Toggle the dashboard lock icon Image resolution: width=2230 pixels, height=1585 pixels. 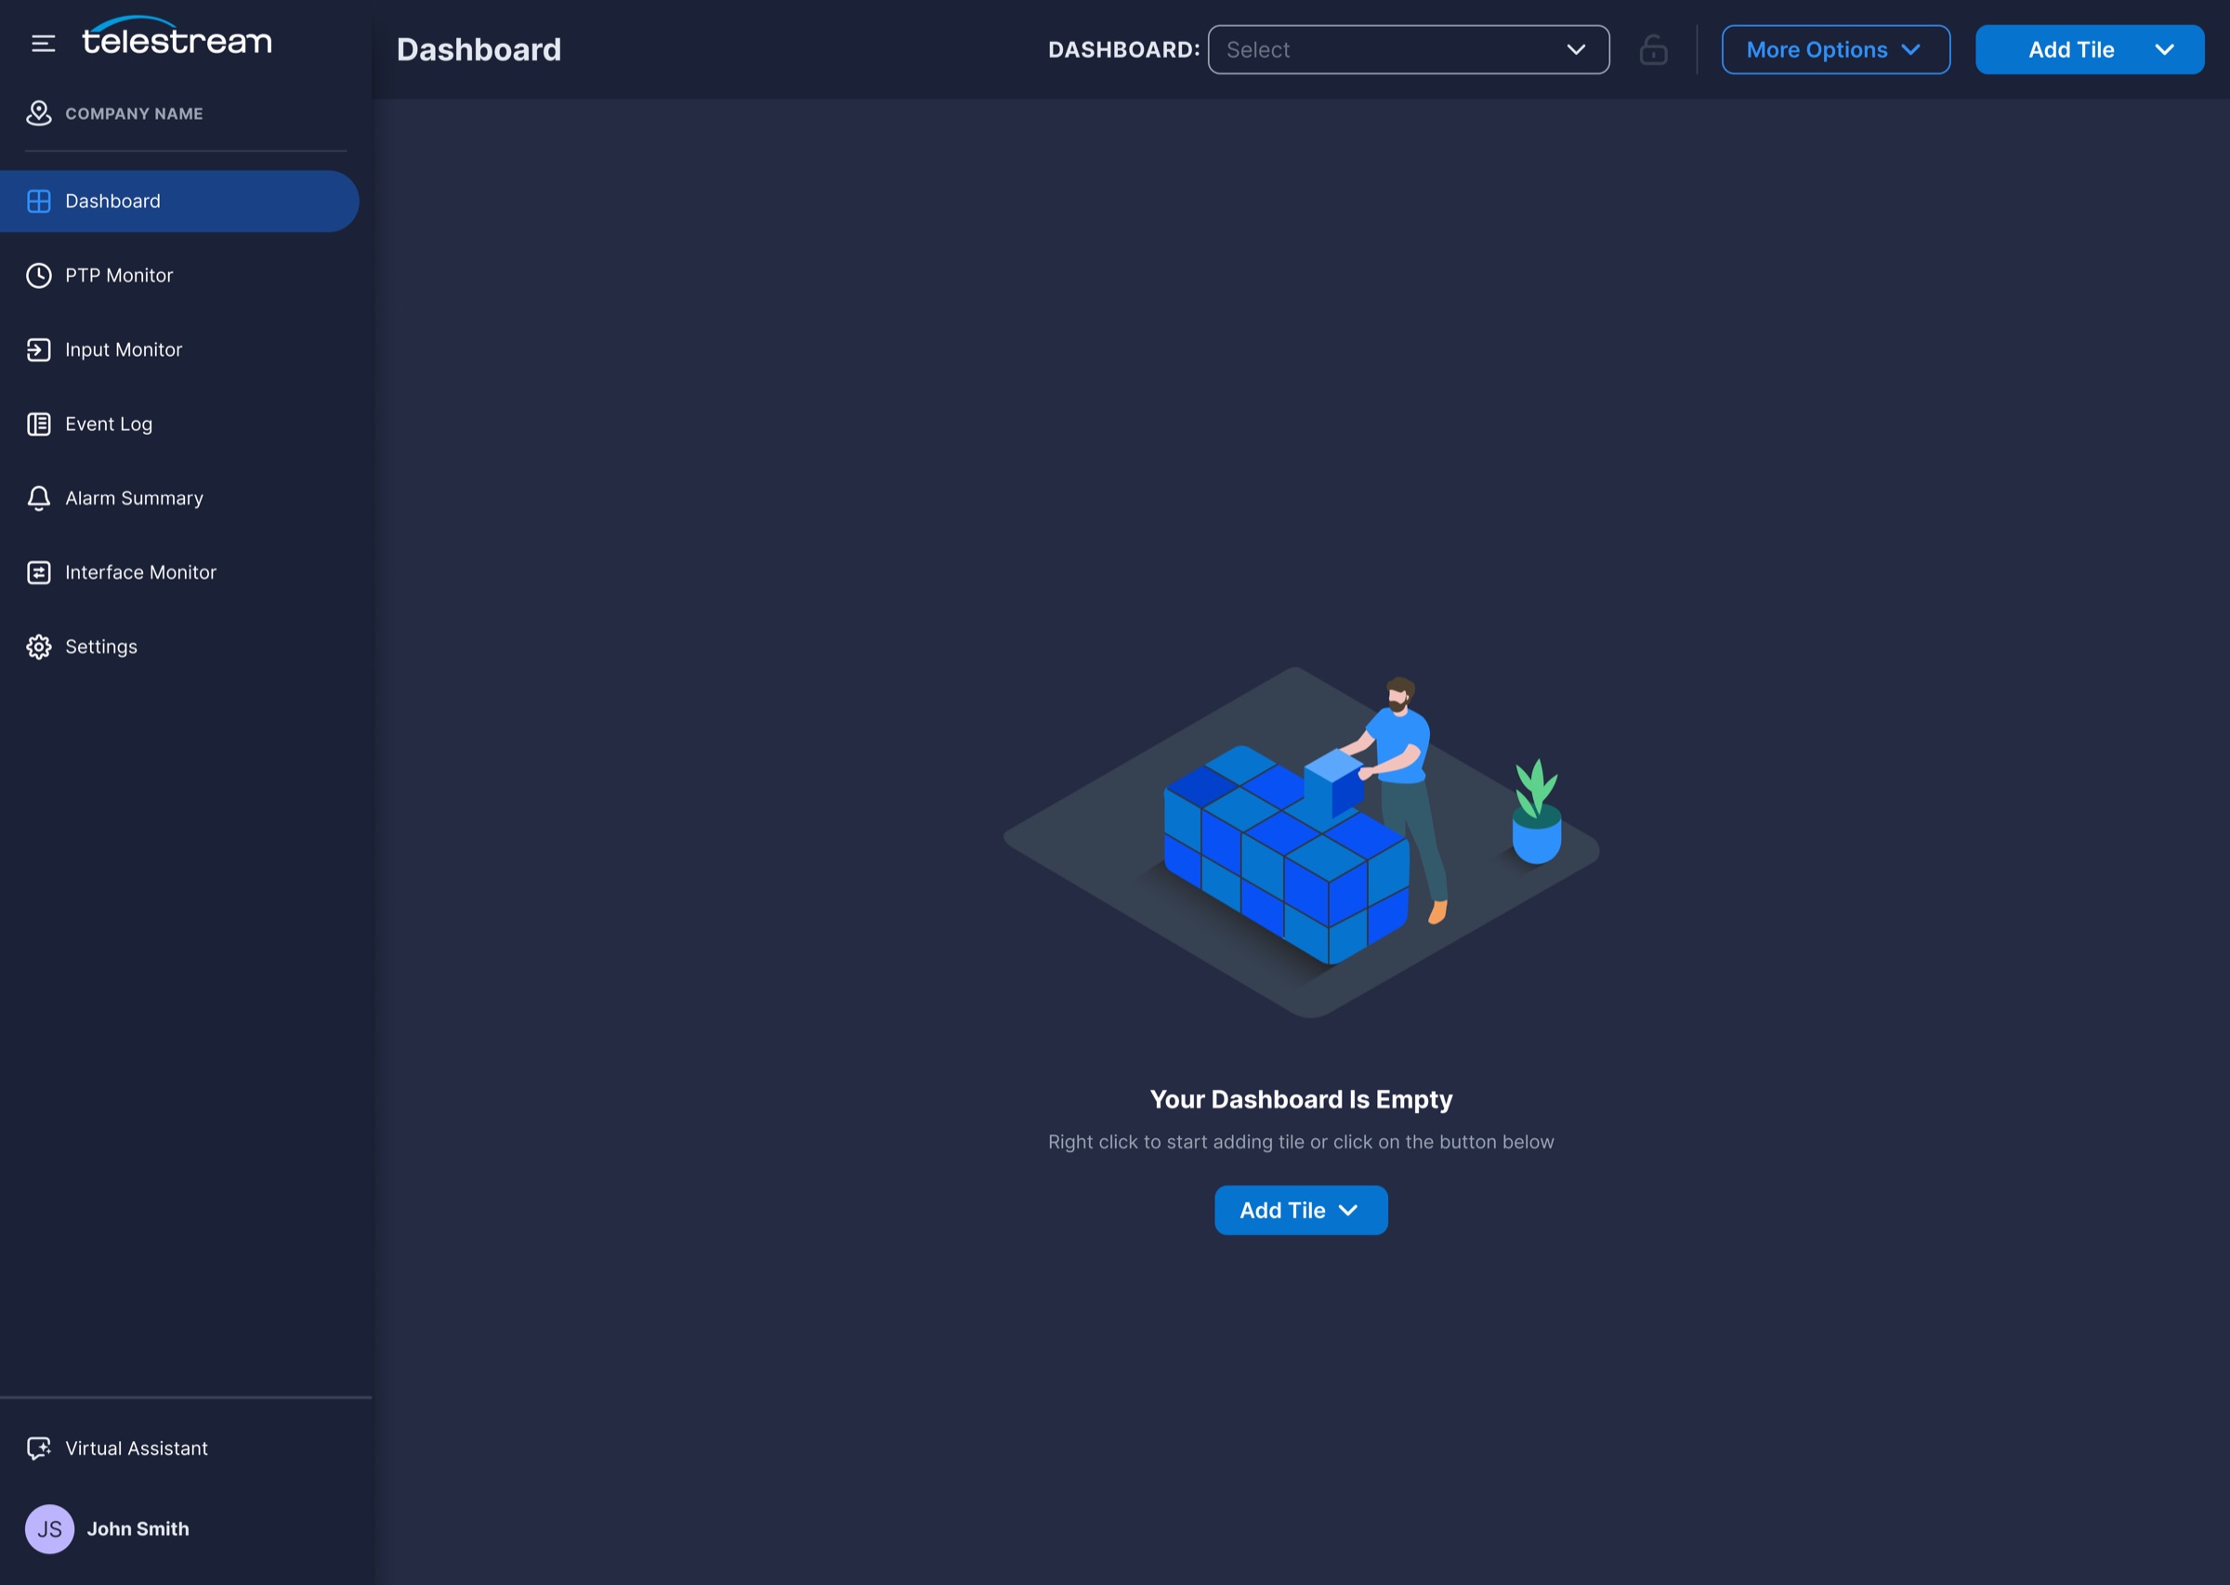1653,50
